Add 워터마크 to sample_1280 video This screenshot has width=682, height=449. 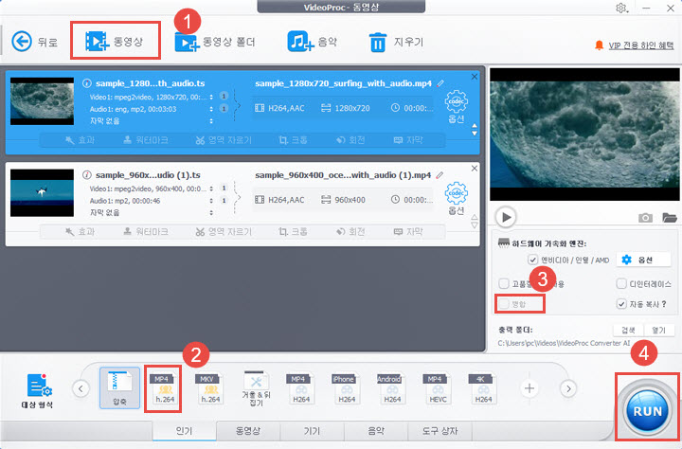tap(145, 140)
